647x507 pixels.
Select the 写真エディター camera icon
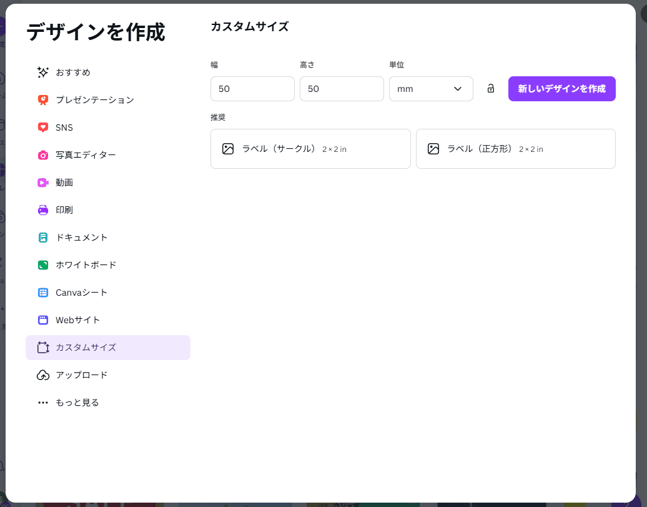tap(42, 154)
